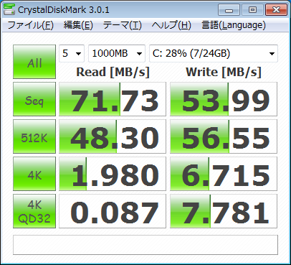The image size is (291, 265).
Task: Open the テーマ(T) menu
Action: pyautogui.click(x=123, y=25)
